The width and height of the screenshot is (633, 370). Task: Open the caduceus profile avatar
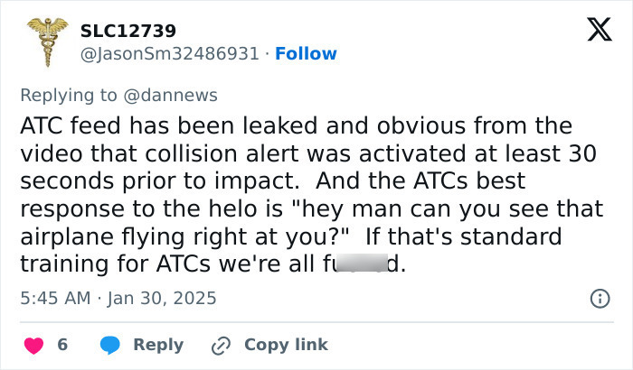(x=48, y=42)
